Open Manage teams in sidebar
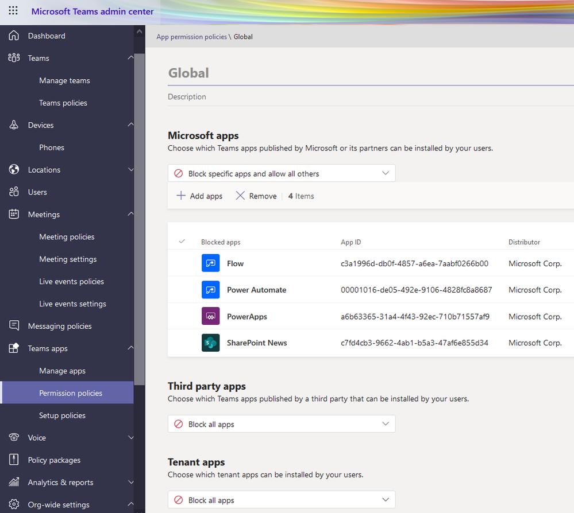 point(64,80)
